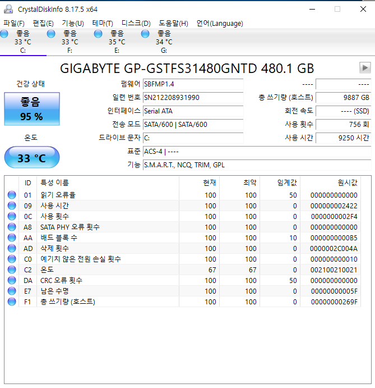Click the interface field Serial ATA
Image resolution: width=375 pixels, height=388 pixels.
click(x=193, y=111)
